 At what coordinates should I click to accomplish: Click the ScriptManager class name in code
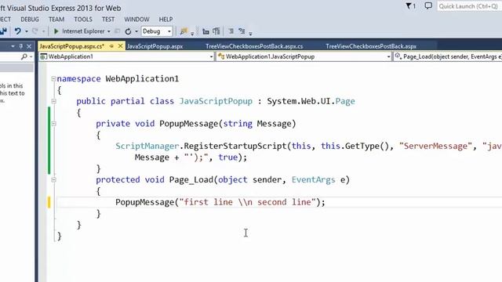point(147,146)
